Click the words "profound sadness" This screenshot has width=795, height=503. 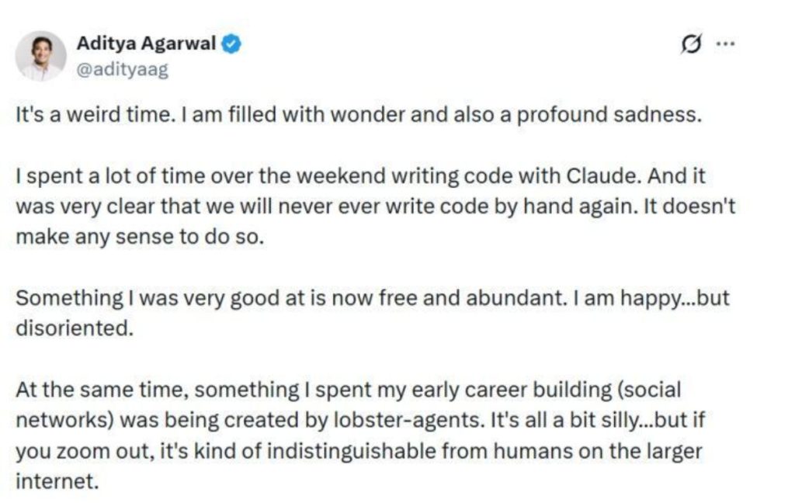pyautogui.click(x=621, y=115)
